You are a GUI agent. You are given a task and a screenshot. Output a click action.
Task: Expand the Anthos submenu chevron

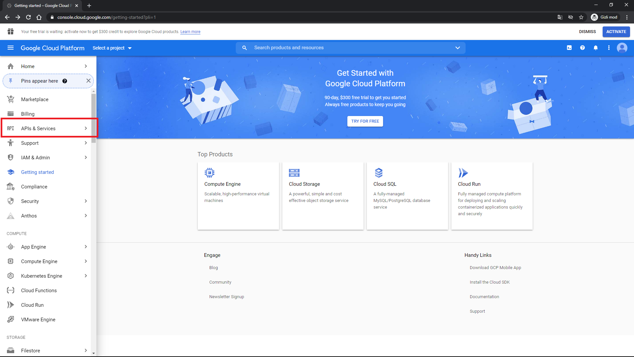tap(86, 216)
